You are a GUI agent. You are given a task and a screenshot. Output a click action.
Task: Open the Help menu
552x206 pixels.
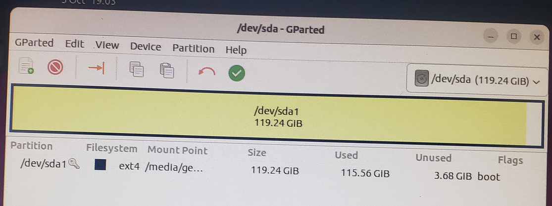(x=236, y=50)
